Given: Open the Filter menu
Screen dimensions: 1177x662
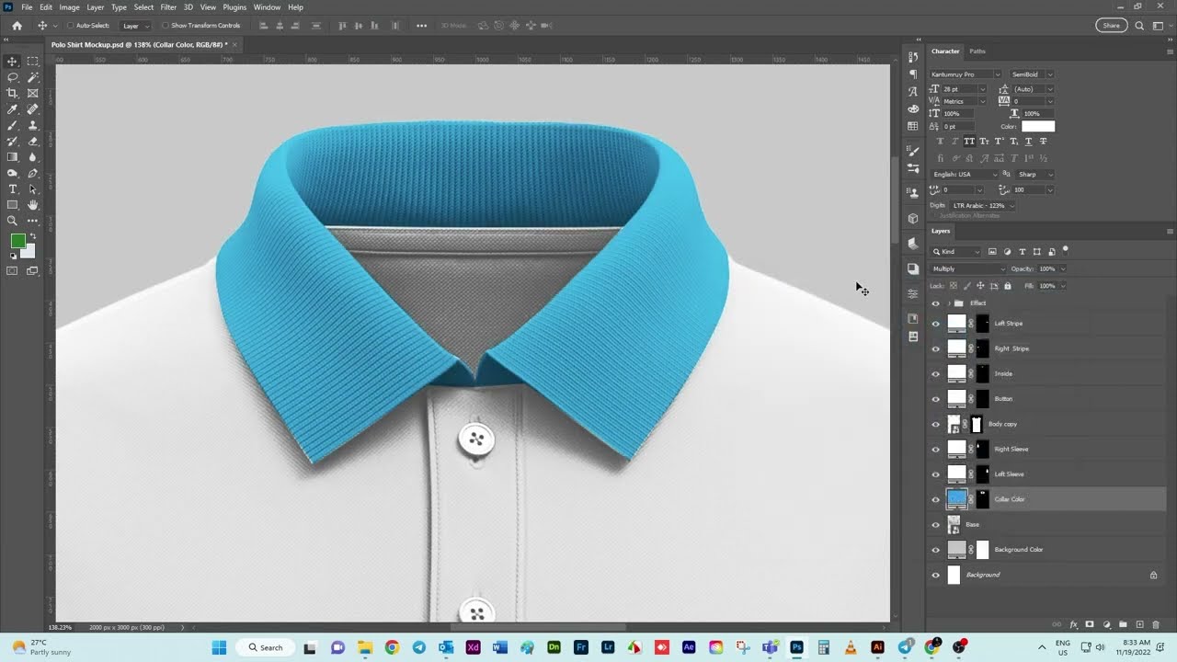Looking at the screenshot, I should [168, 7].
